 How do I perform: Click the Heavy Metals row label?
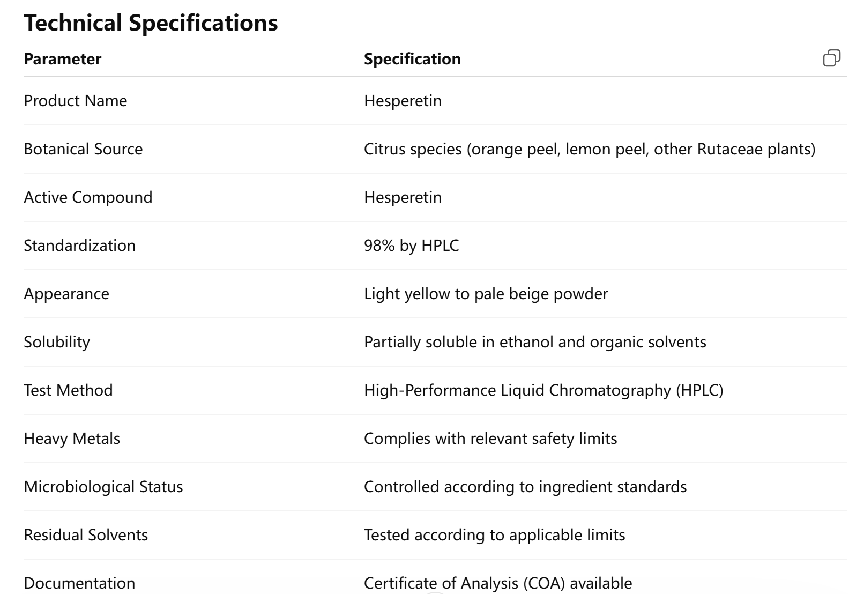point(72,439)
